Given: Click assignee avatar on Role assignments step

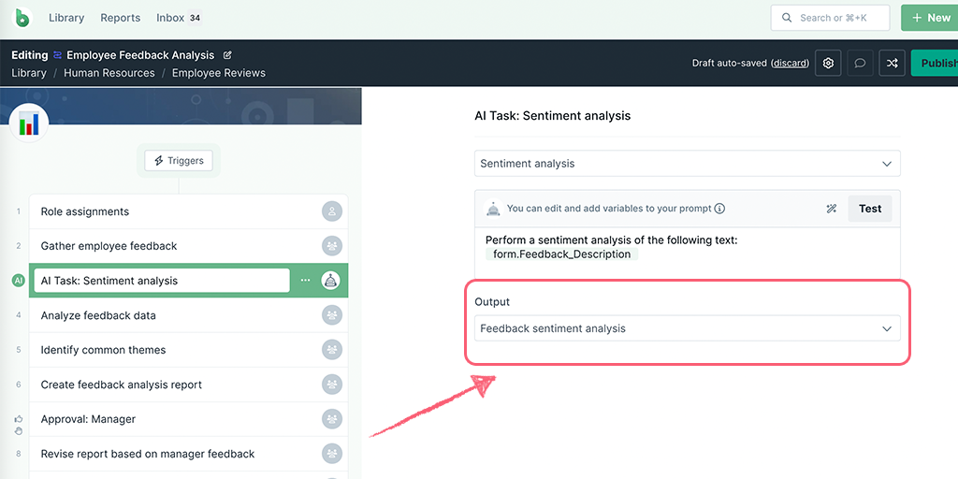Looking at the screenshot, I should (332, 211).
